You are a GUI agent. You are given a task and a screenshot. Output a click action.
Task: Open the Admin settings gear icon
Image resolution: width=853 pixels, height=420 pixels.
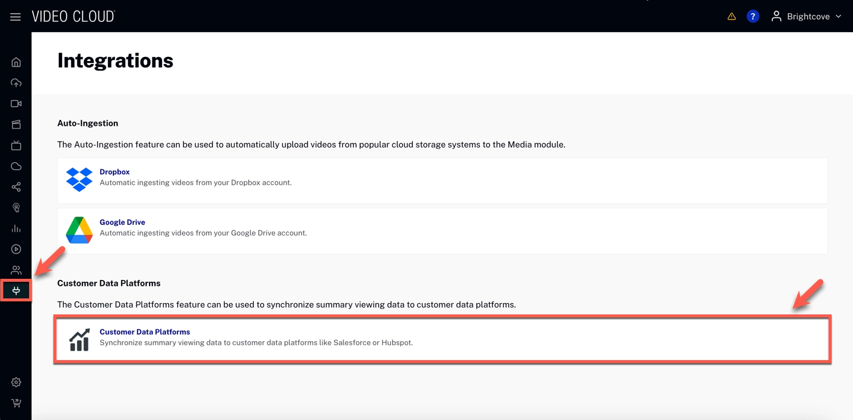[x=16, y=383]
